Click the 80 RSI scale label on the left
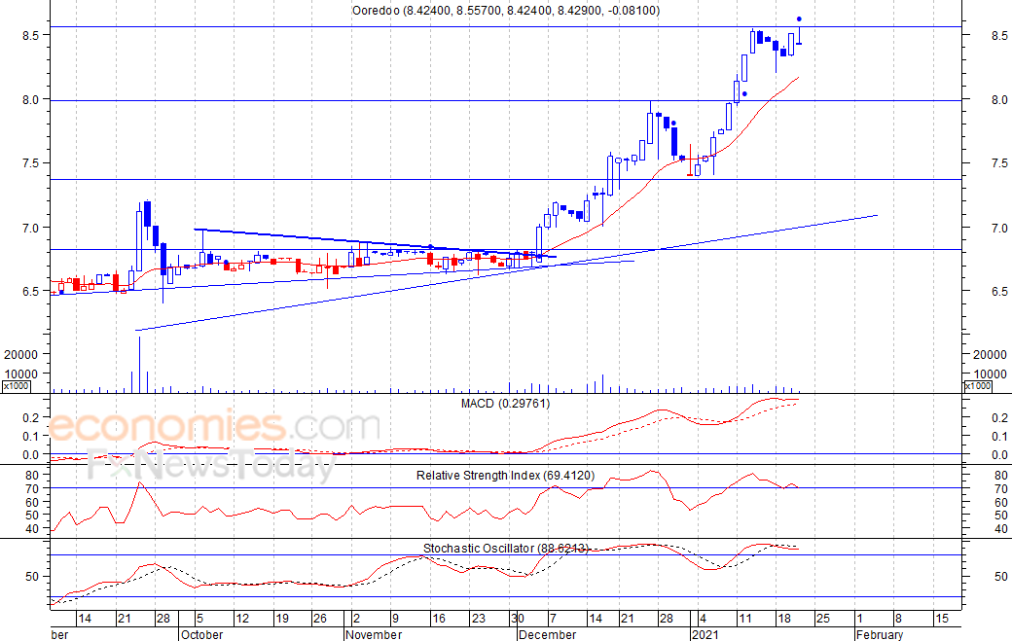Screen dimensions: 1012x641 point(33,476)
